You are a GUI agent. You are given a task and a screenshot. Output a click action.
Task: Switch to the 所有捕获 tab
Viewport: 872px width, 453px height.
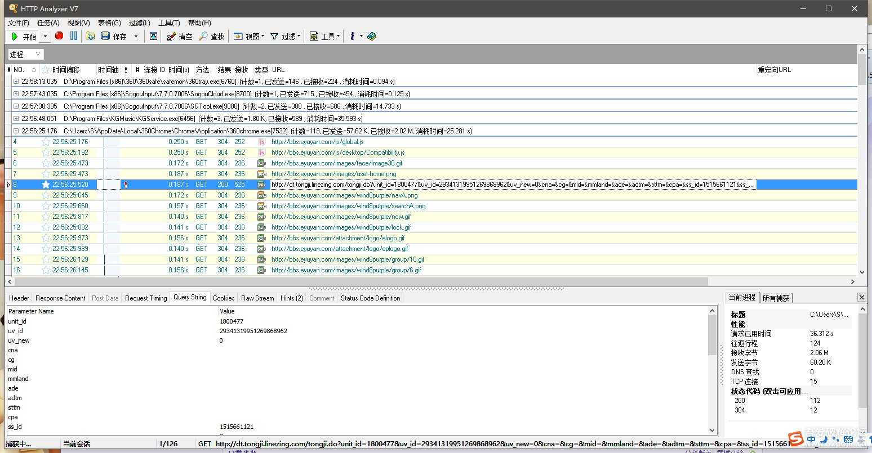coord(776,298)
